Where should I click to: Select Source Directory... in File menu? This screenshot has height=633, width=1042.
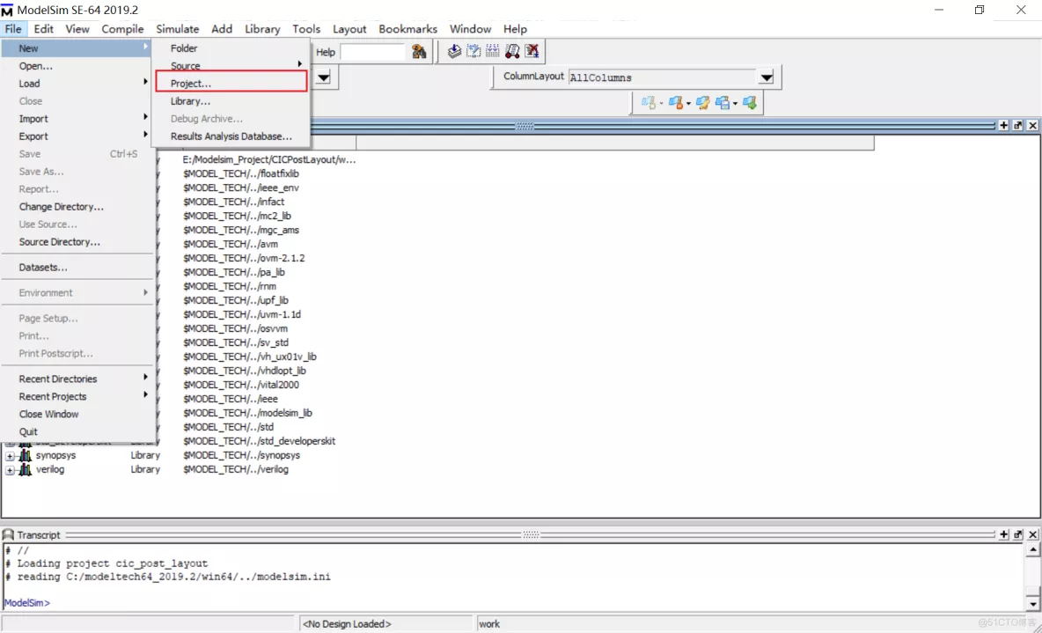coord(77,242)
